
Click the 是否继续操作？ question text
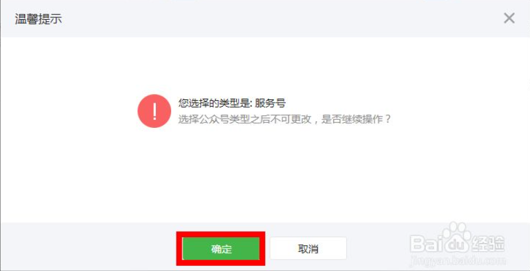[356, 119]
